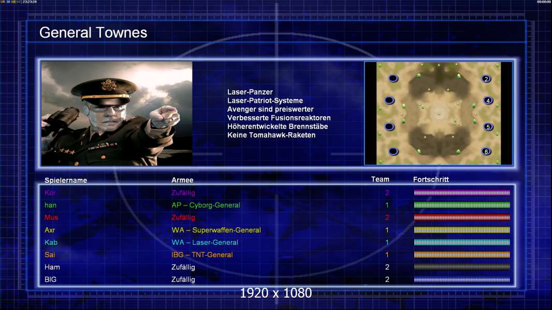Click 'IBG – TNT-General' army entry
Image resolution: width=552 pixels, height=310 pixels.
[202, 255]
